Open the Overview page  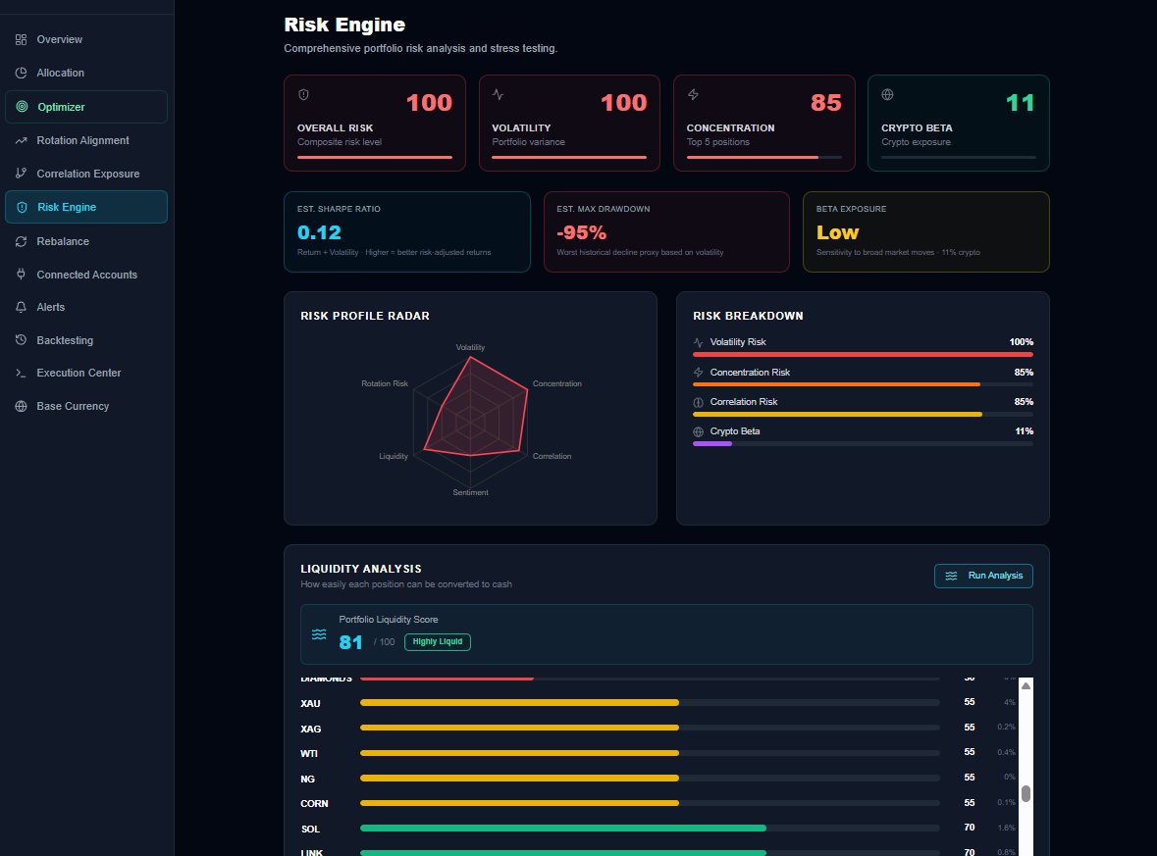click(x=86, y=40)
